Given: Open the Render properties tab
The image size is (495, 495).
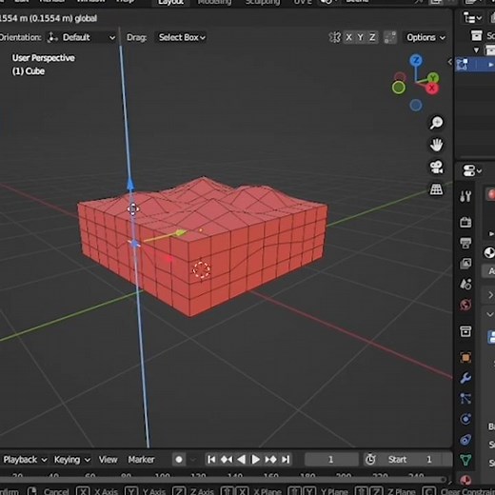Looking at the screenshot, I should pyautogui.click(x=465, y=222).
